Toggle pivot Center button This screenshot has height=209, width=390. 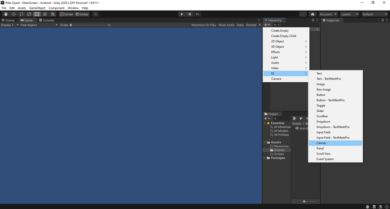click(66, 14)
